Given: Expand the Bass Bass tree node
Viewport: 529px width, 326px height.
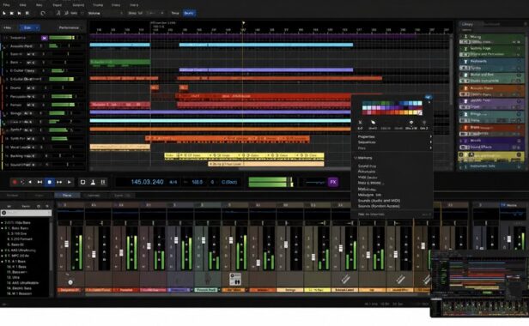Looking at the screenshot, I should 3,228.
